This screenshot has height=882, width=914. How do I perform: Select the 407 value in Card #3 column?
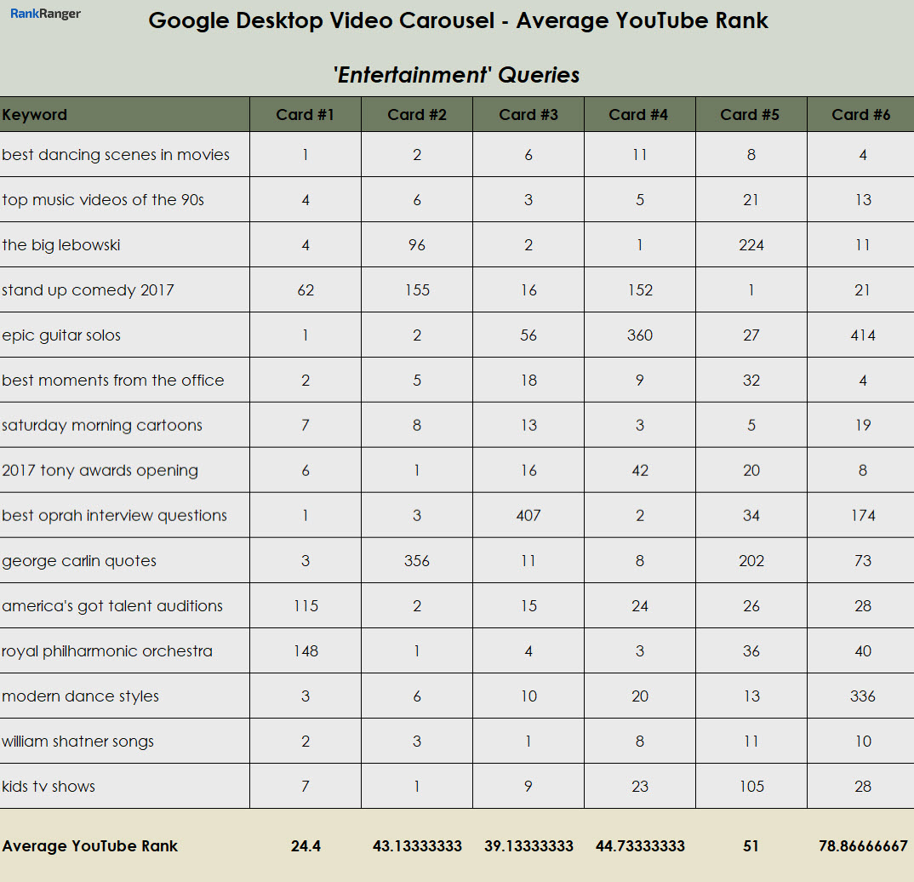pyautogui.click(x=528, y=516)
